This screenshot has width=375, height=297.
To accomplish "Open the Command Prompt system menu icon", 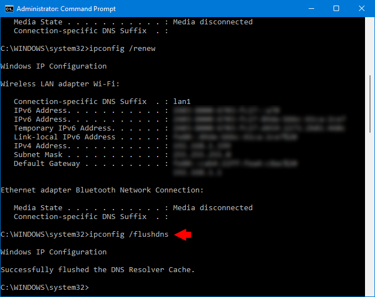I will 8,9.
